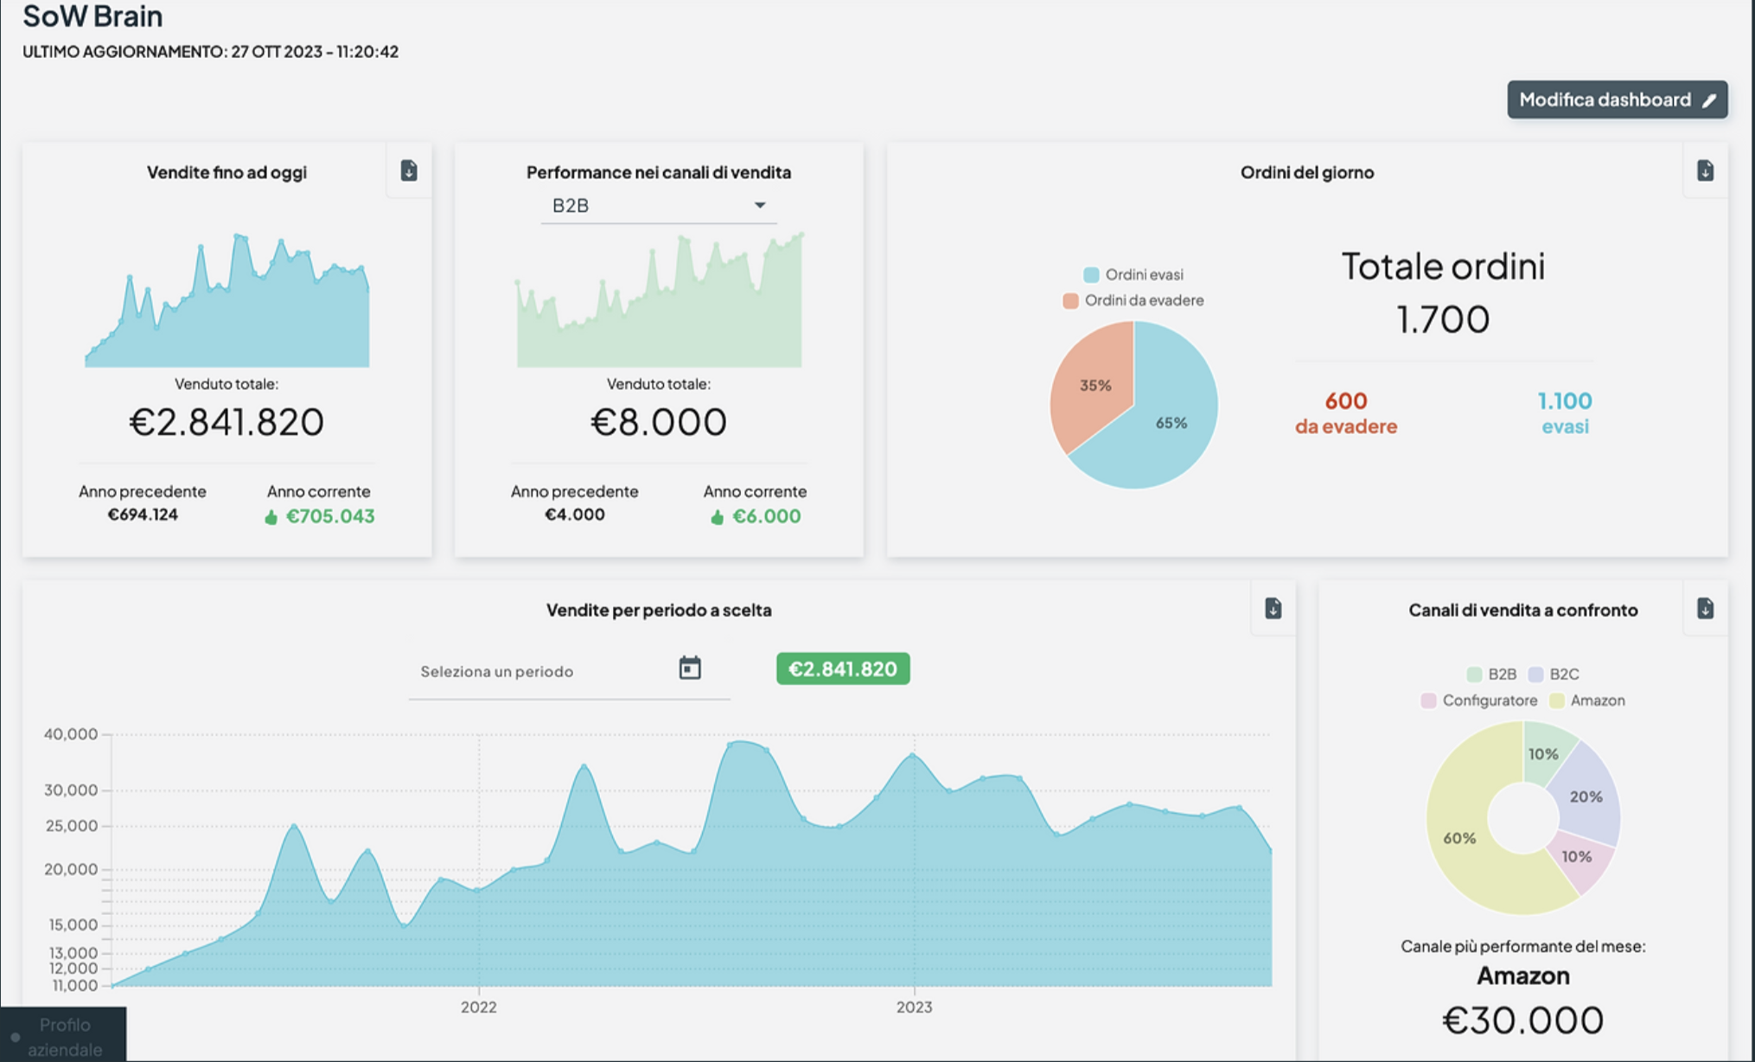Click the B2B legend color swatch
This screenshot has height=1062, width=1755.
(1474, 675)
